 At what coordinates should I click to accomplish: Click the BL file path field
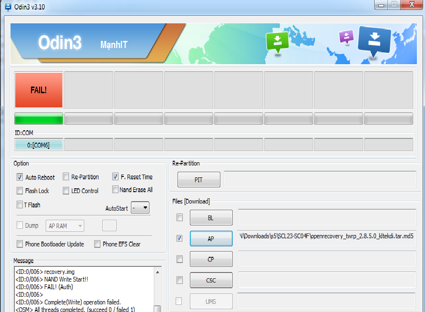pos(327,217)
